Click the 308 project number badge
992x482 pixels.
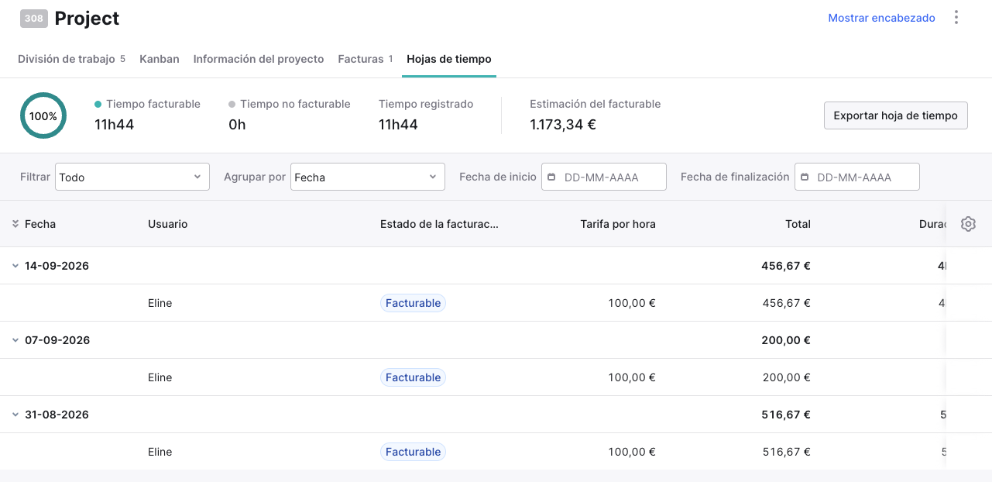(34, 19)
